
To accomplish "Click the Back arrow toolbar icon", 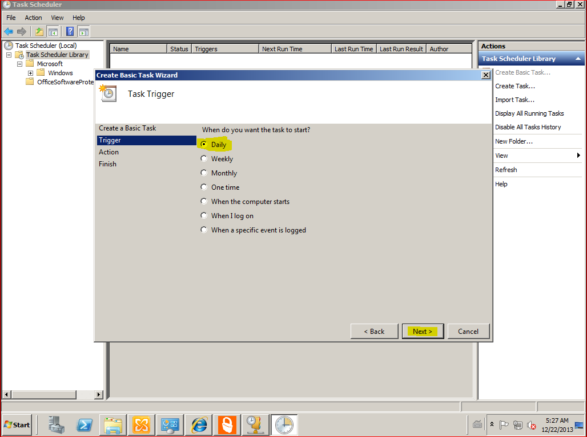I will [9, 32].
